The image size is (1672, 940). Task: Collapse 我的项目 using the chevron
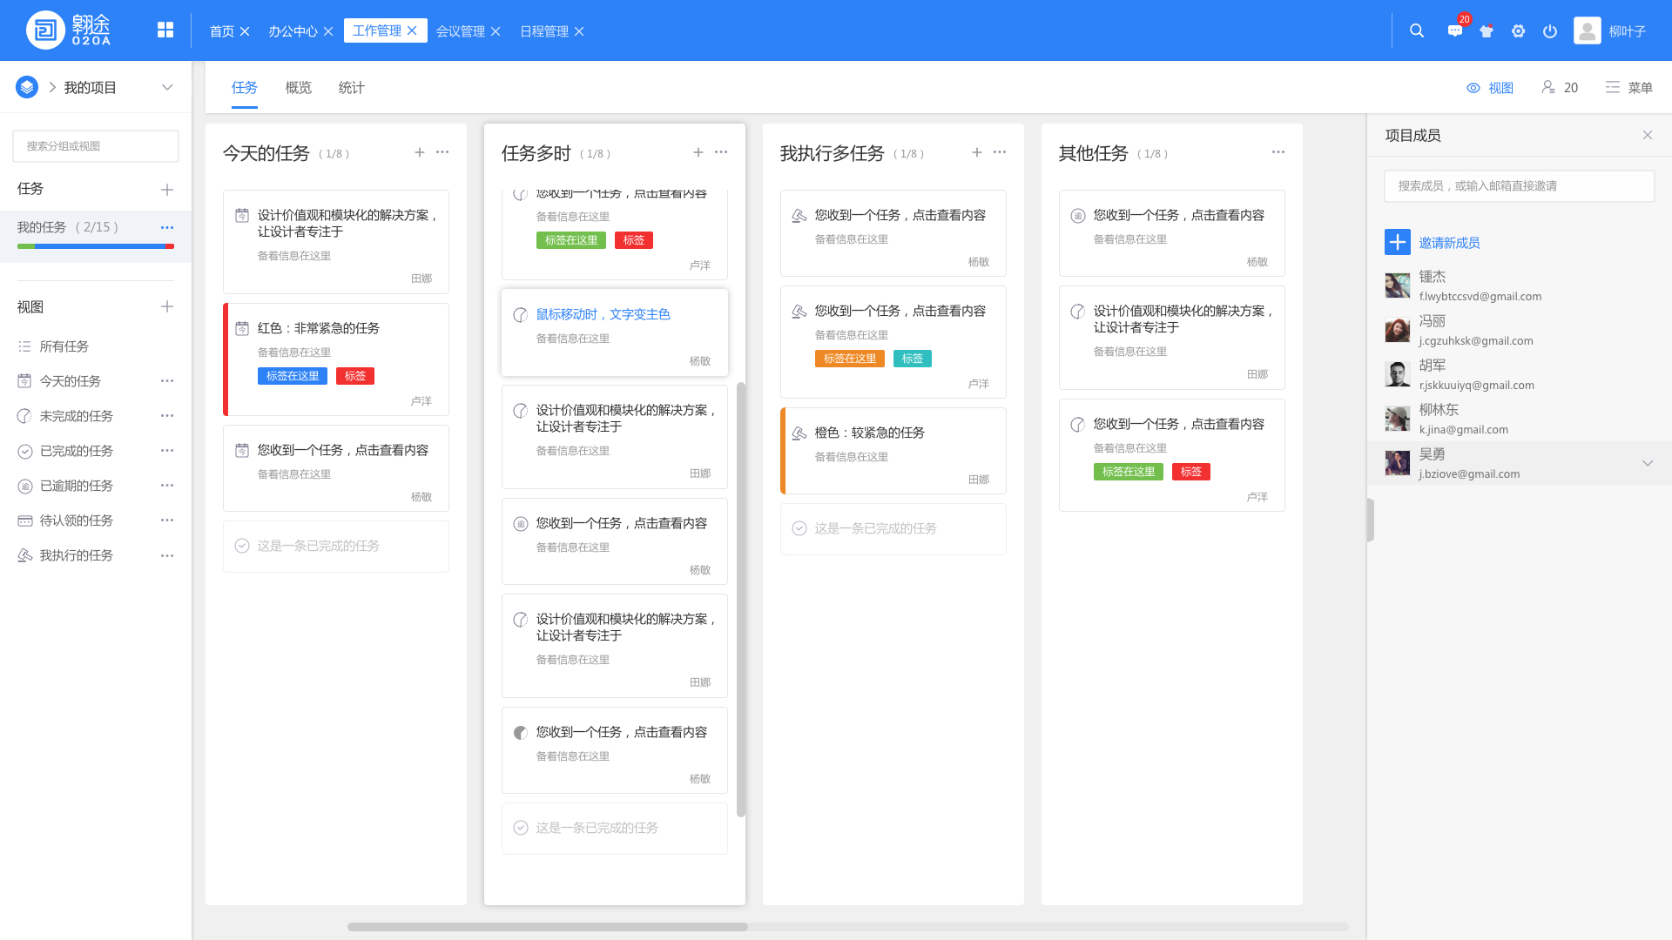[x=167, y=87]
